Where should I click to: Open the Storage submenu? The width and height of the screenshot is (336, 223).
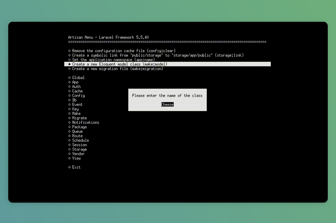click(x=78, y=149)
